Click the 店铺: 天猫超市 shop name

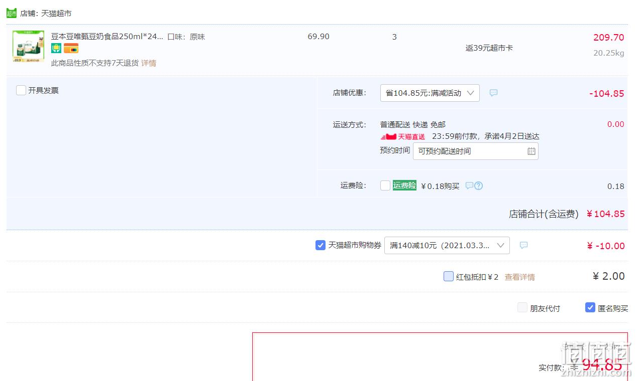click(46, 14)
